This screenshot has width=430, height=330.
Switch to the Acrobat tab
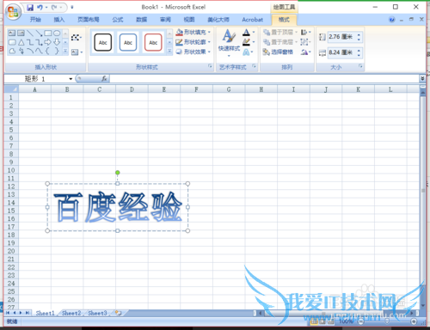(x=252, y=20)
